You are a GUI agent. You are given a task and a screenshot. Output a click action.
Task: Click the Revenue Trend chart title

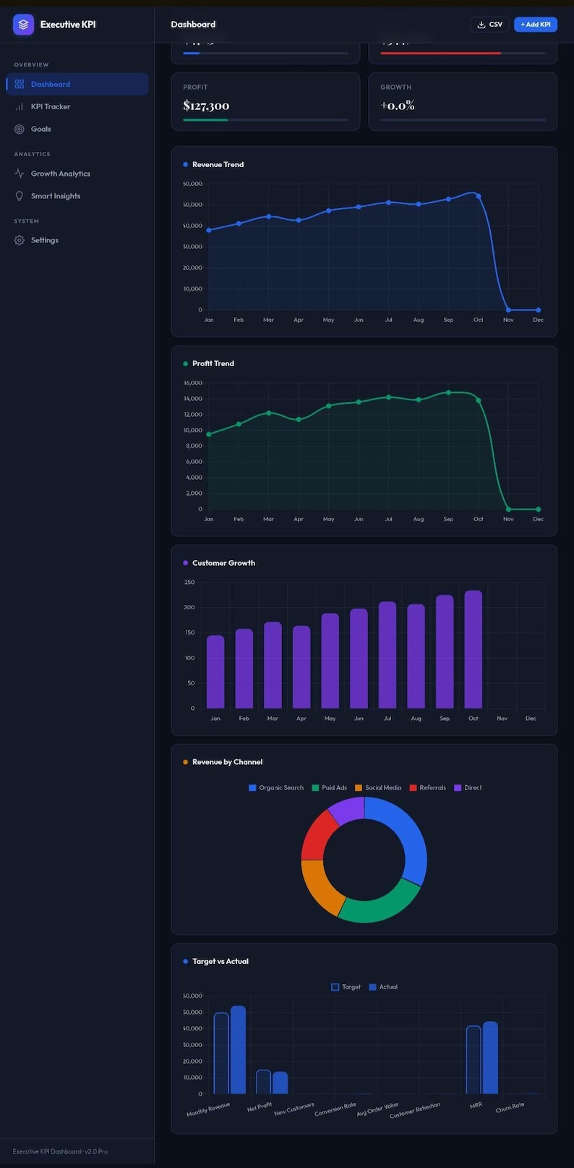pyautogui.click(x=218, y=164)
